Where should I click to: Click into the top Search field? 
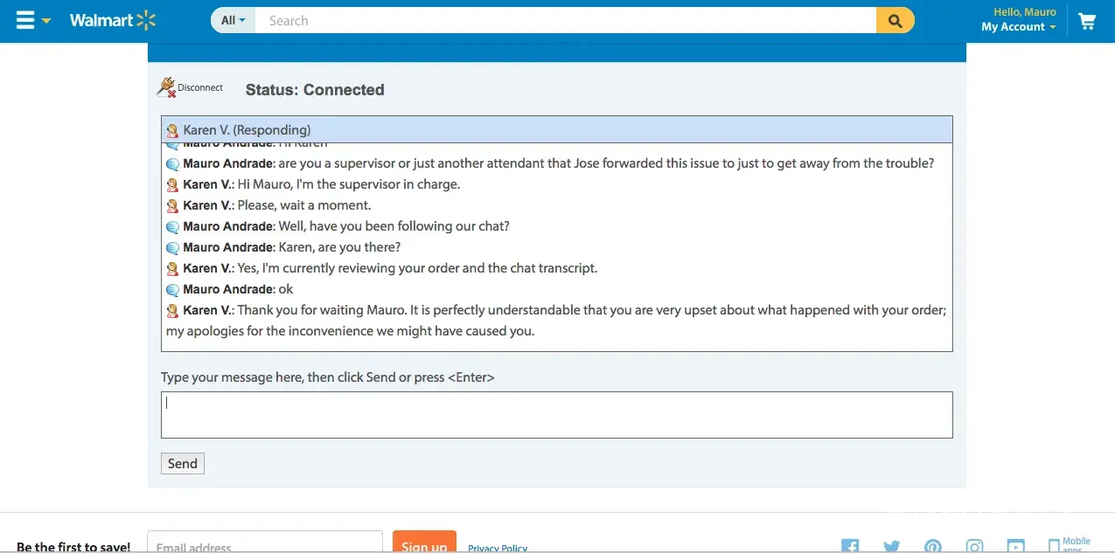click(564, 20)
